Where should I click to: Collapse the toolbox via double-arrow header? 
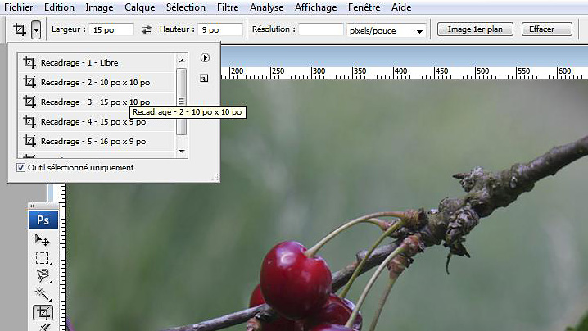(x=32, y=206)
